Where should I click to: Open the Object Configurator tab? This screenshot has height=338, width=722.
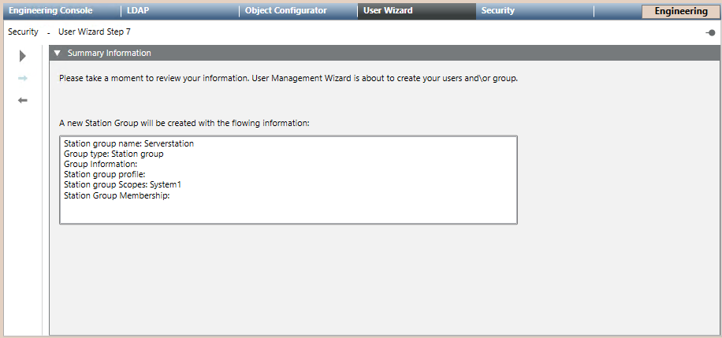coord(285,11)
